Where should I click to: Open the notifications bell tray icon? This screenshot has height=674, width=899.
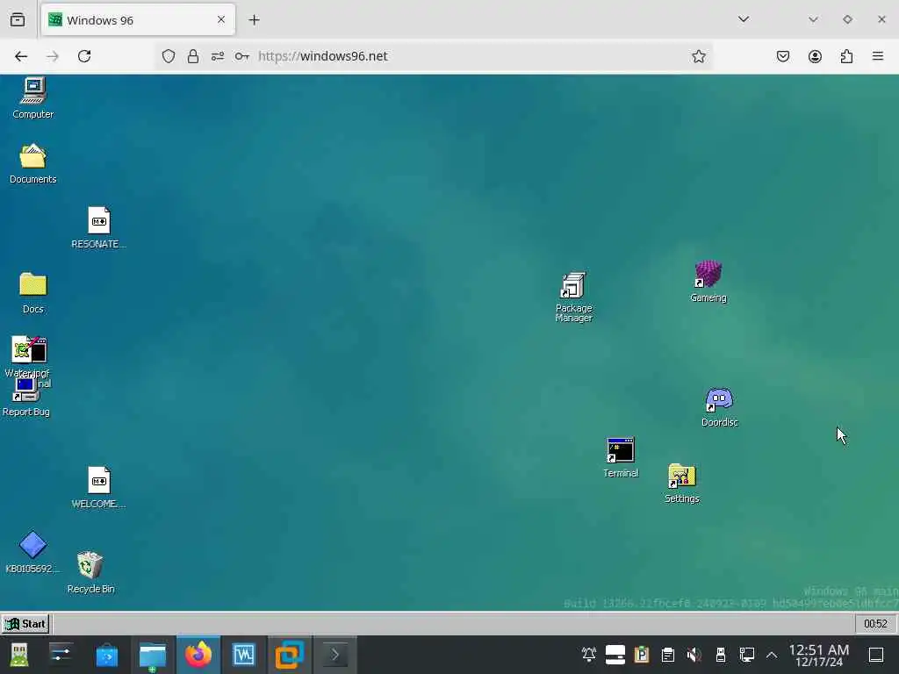pos(589,654)
